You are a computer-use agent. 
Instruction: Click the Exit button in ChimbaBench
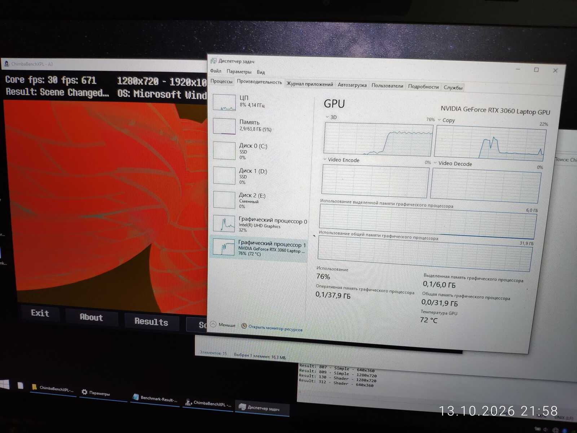(40, 313)
